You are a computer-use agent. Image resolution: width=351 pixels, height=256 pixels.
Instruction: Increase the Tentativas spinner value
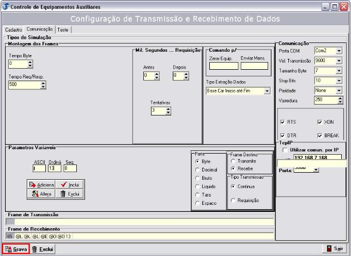(168, 109)
